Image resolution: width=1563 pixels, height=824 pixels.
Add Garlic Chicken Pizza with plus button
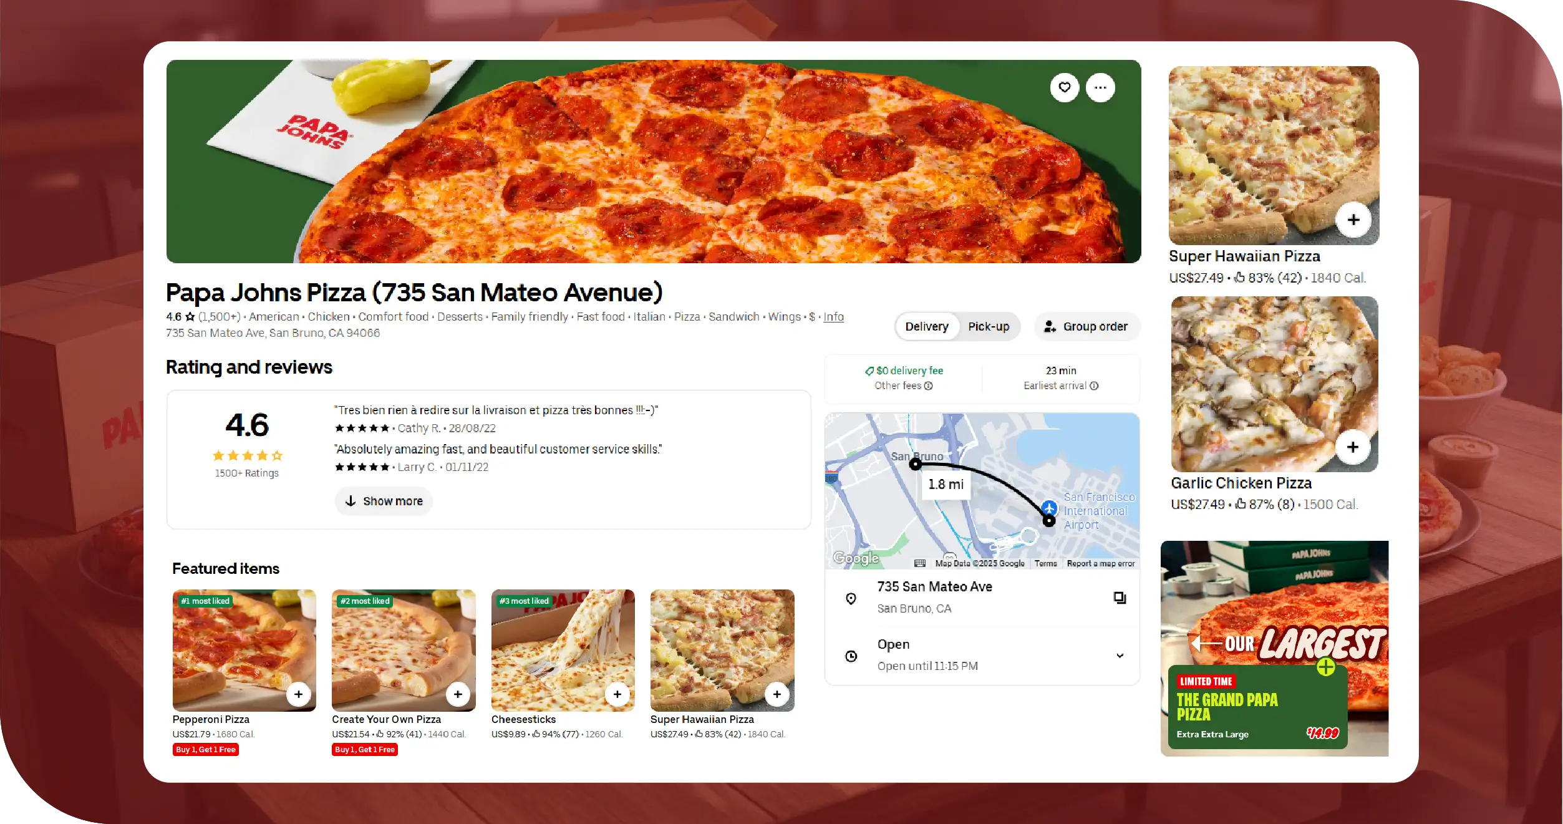click(x=1352, y=447)
